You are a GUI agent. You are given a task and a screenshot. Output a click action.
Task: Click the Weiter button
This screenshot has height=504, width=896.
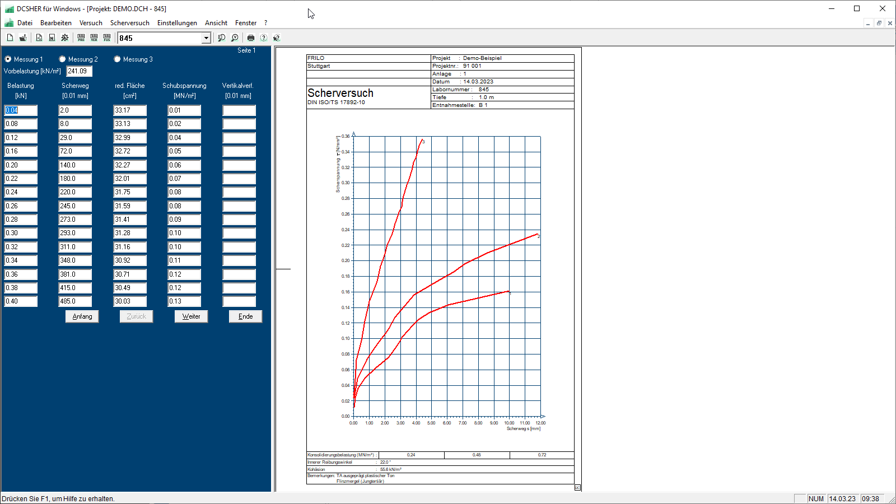pos(191,316)
